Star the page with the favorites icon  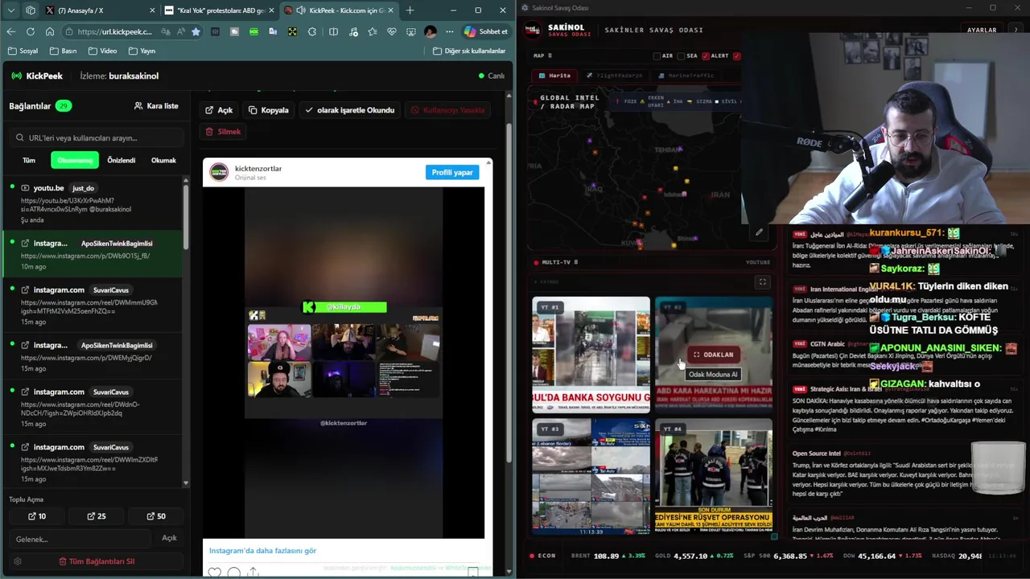point(196,31)
